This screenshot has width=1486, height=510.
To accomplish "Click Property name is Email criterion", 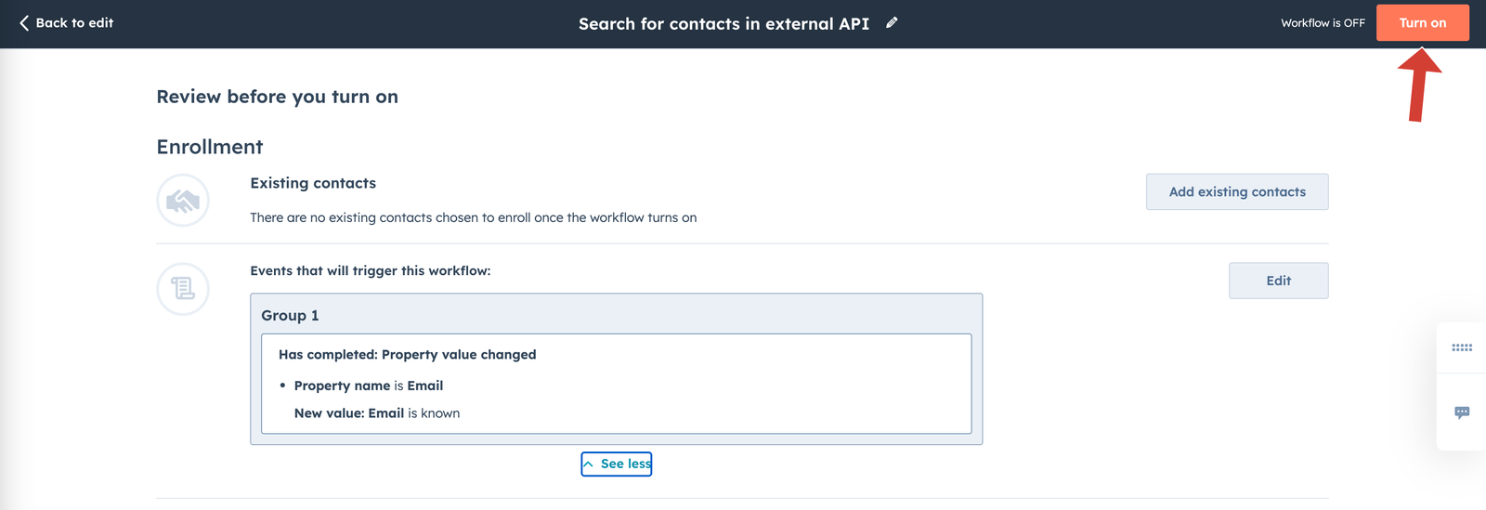I will [x=368, y=386].
